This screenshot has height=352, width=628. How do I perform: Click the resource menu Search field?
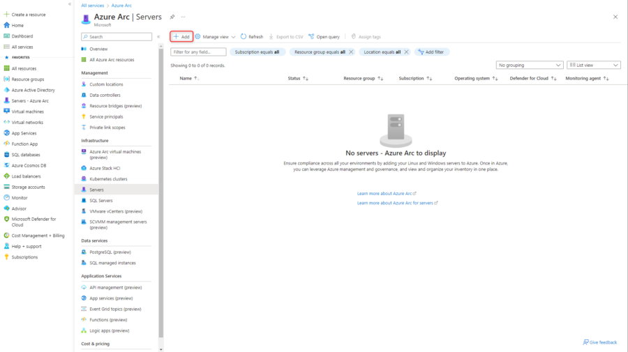pyautogui.click(x=117, y=37)
